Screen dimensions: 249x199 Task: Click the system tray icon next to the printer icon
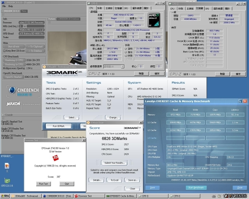219,196
